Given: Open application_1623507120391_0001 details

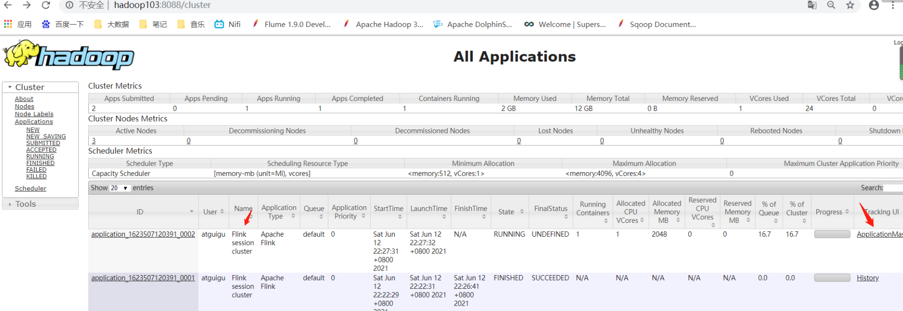Looking at the screenshot, I should pos(143,278).
